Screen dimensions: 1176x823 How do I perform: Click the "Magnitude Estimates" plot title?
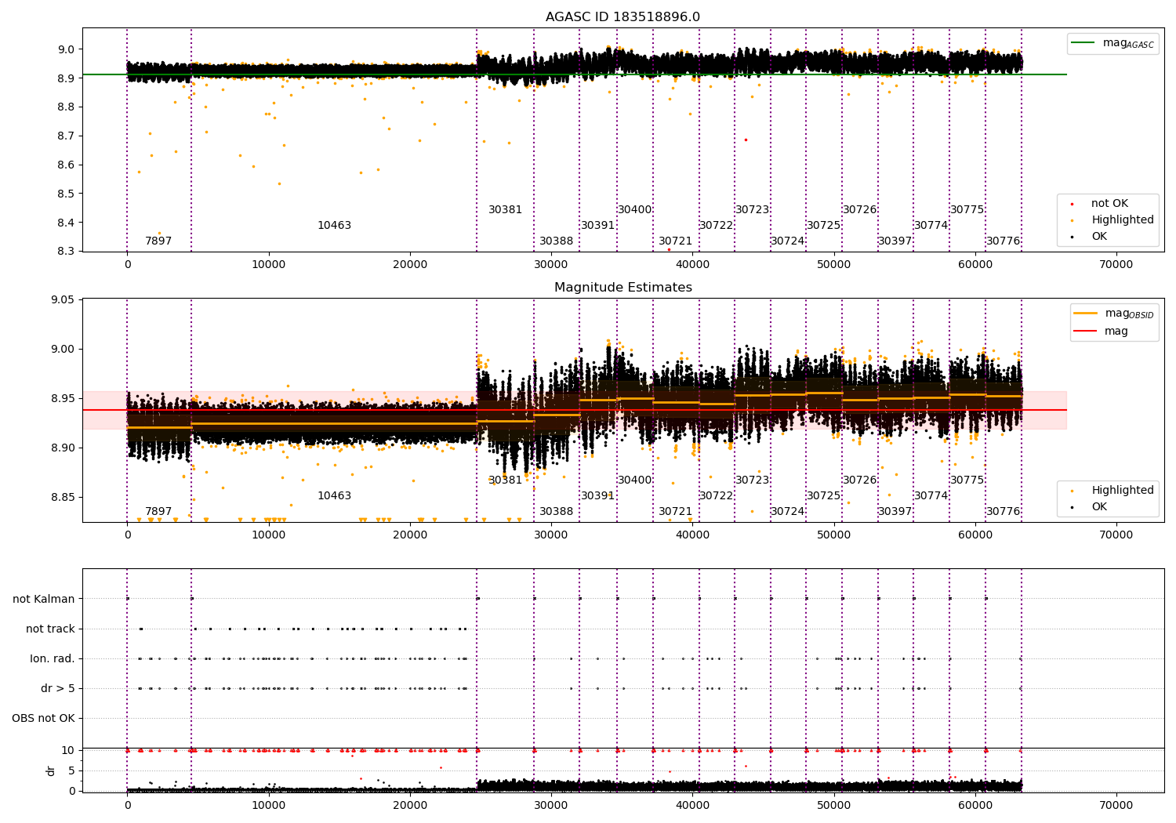click(622, 288)
